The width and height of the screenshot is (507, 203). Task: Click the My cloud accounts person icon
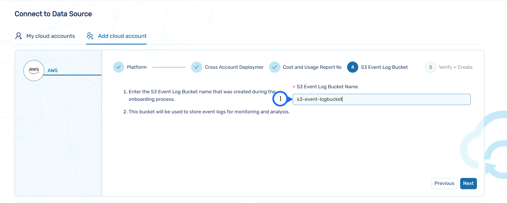19,36
